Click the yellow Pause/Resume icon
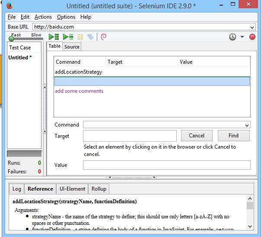 point(80,37)
